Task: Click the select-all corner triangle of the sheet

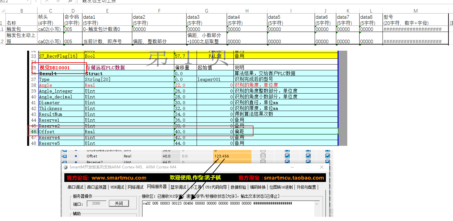Action: [x=3, y=11]
